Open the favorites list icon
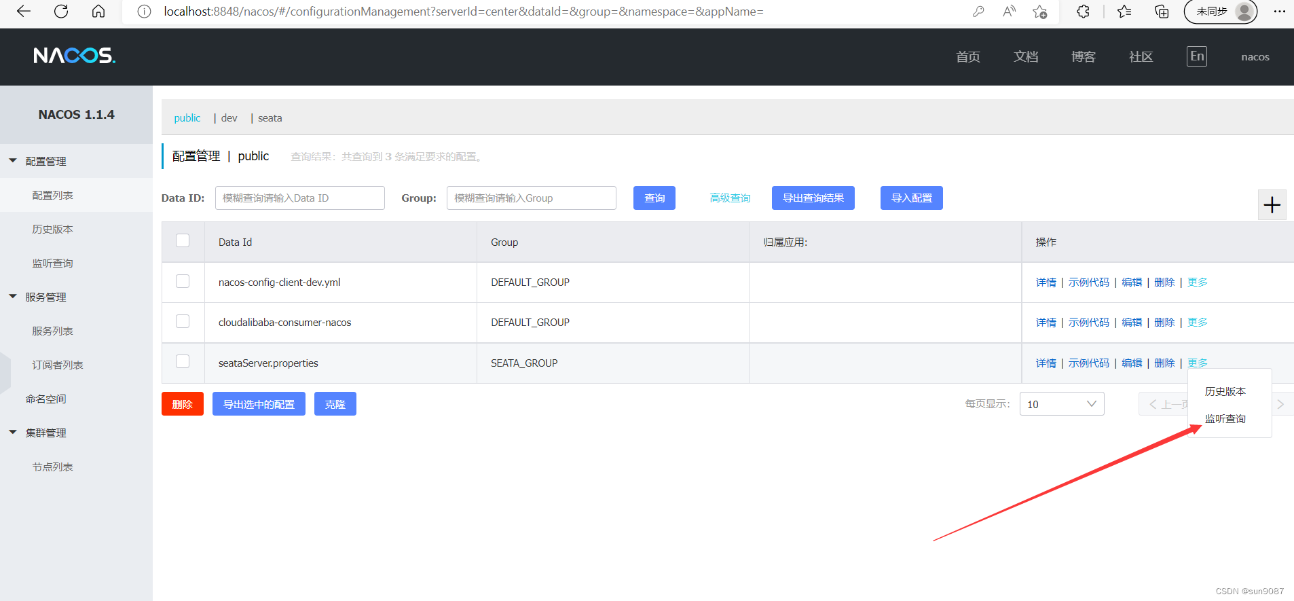The width and height of the screenshot is (1294, 601). (1124, 12)
